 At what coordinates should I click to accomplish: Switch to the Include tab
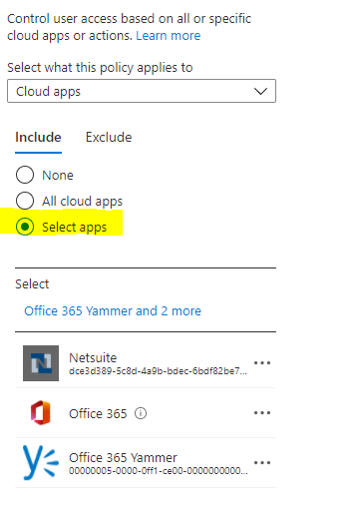[x=38, y=137]
